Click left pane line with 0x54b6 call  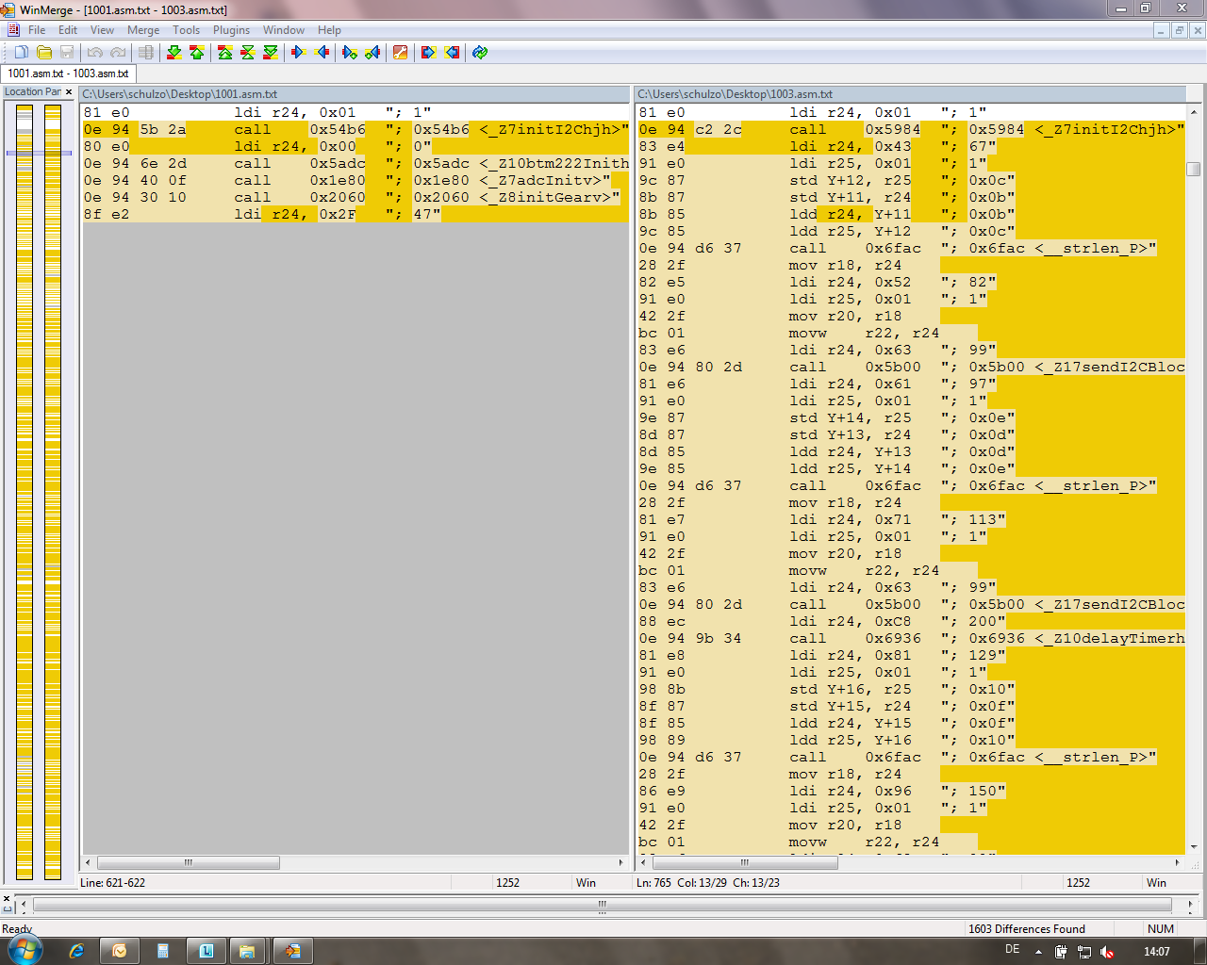coord(355,129)
